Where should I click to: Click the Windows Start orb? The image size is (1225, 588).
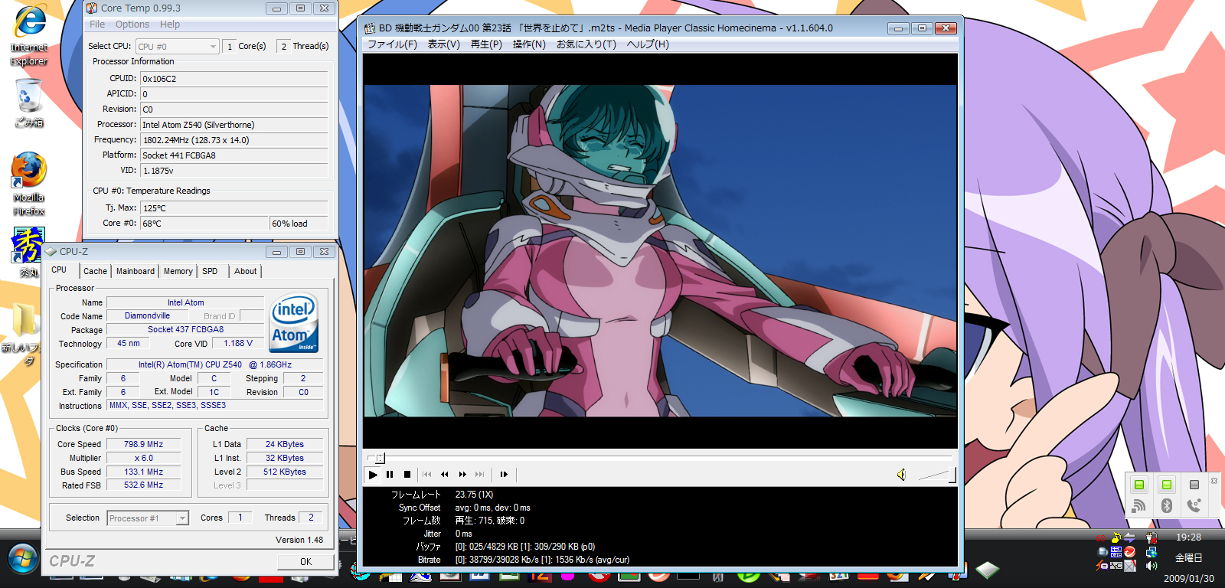[22, 559]
